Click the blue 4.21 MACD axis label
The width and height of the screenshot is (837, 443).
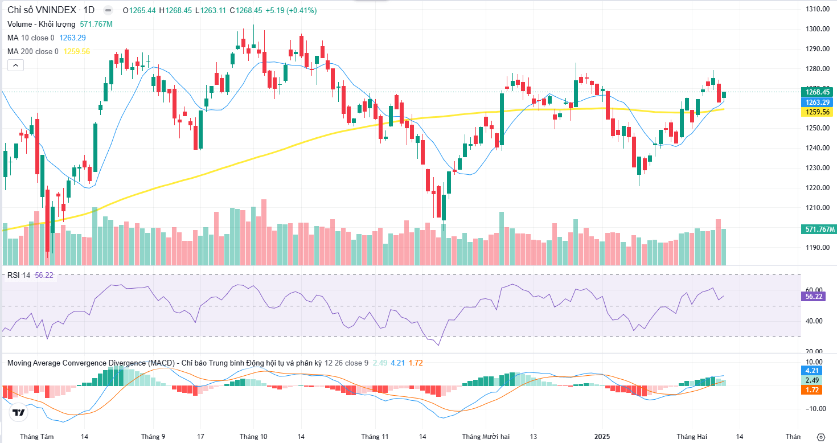(812, 370)
